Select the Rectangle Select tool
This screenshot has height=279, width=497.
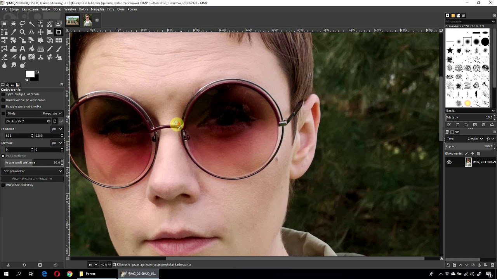(x=4, y=24)
